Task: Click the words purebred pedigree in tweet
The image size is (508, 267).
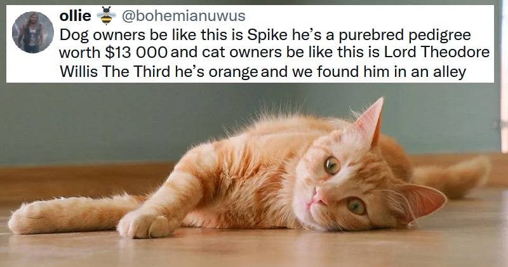Action: 405,36
